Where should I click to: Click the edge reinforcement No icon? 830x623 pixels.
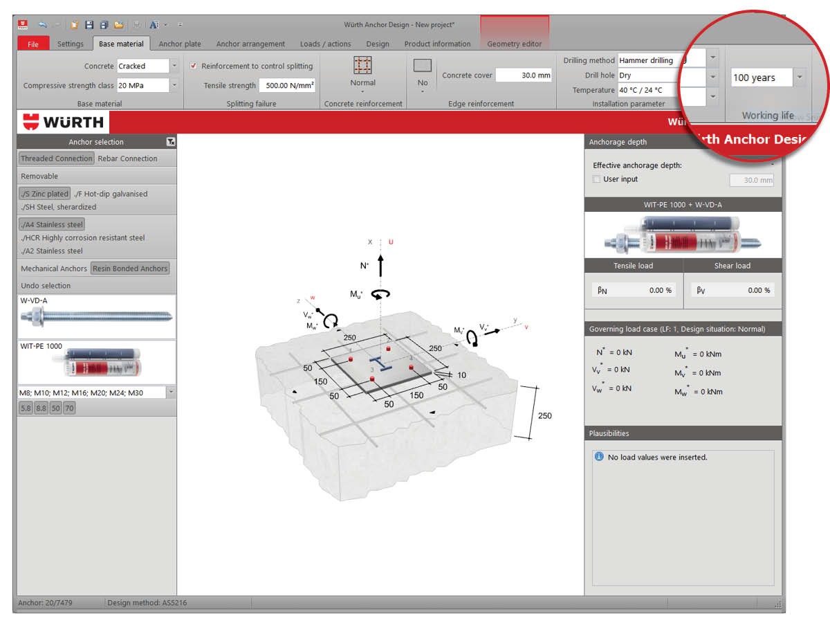pyautogui.click(x=423, y=66)
